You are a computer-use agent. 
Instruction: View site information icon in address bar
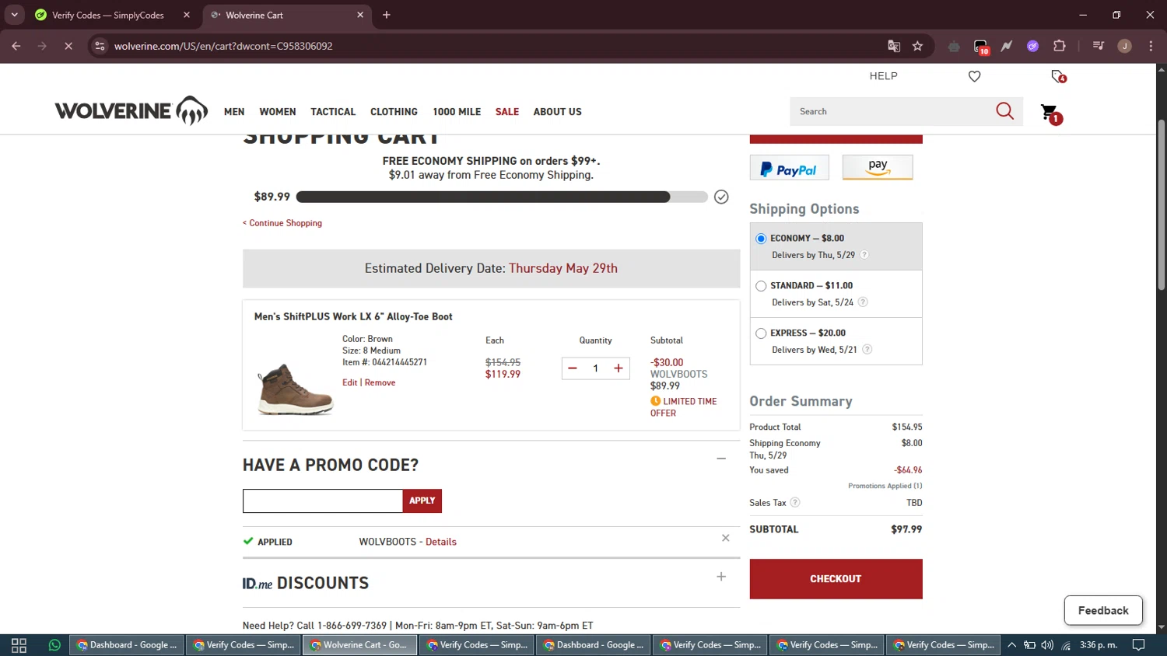[x=100, y=46]
